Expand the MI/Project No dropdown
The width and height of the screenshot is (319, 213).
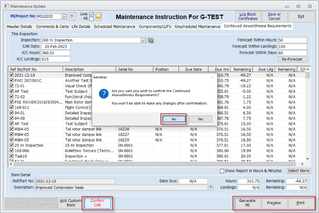click(64, 17)
